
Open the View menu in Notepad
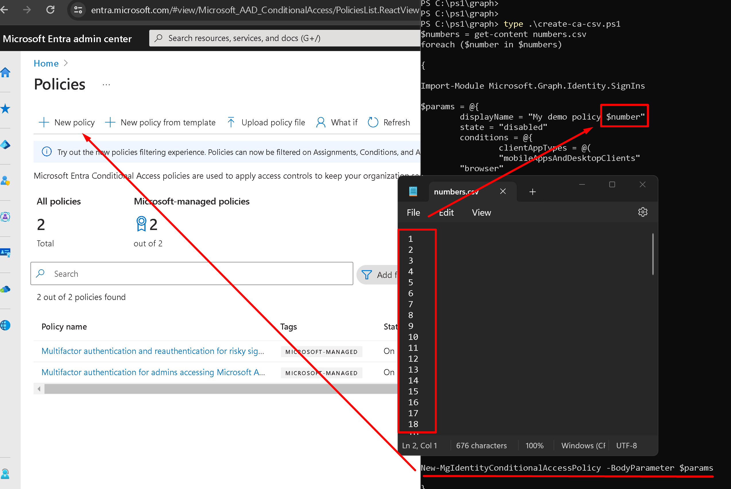coord(481,213)
